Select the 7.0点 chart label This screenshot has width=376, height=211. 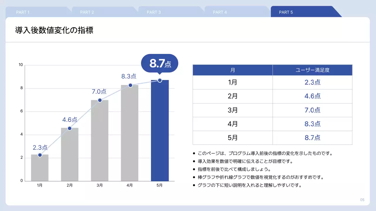[99, 92]
